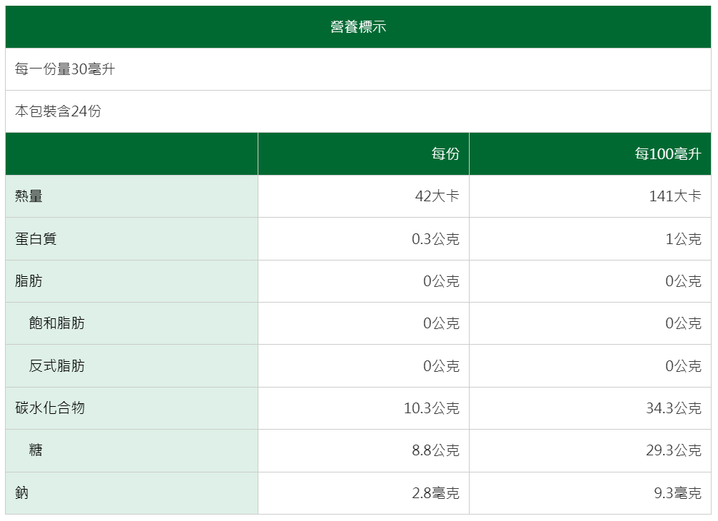Click the 34.3公克 carbohydrate per-100ml value
This screenshot has width=718, height=521.
[x=674, y=408]
